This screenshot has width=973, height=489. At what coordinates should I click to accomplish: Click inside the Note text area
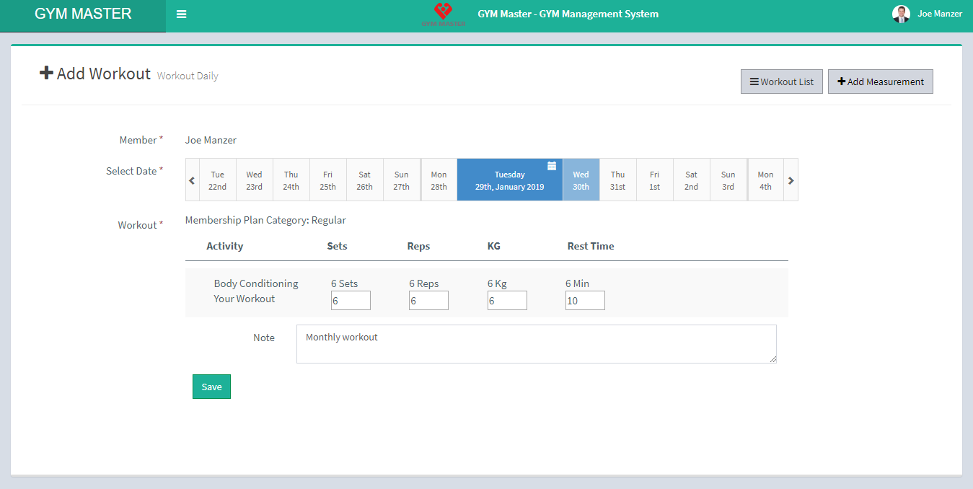point(536,344)
